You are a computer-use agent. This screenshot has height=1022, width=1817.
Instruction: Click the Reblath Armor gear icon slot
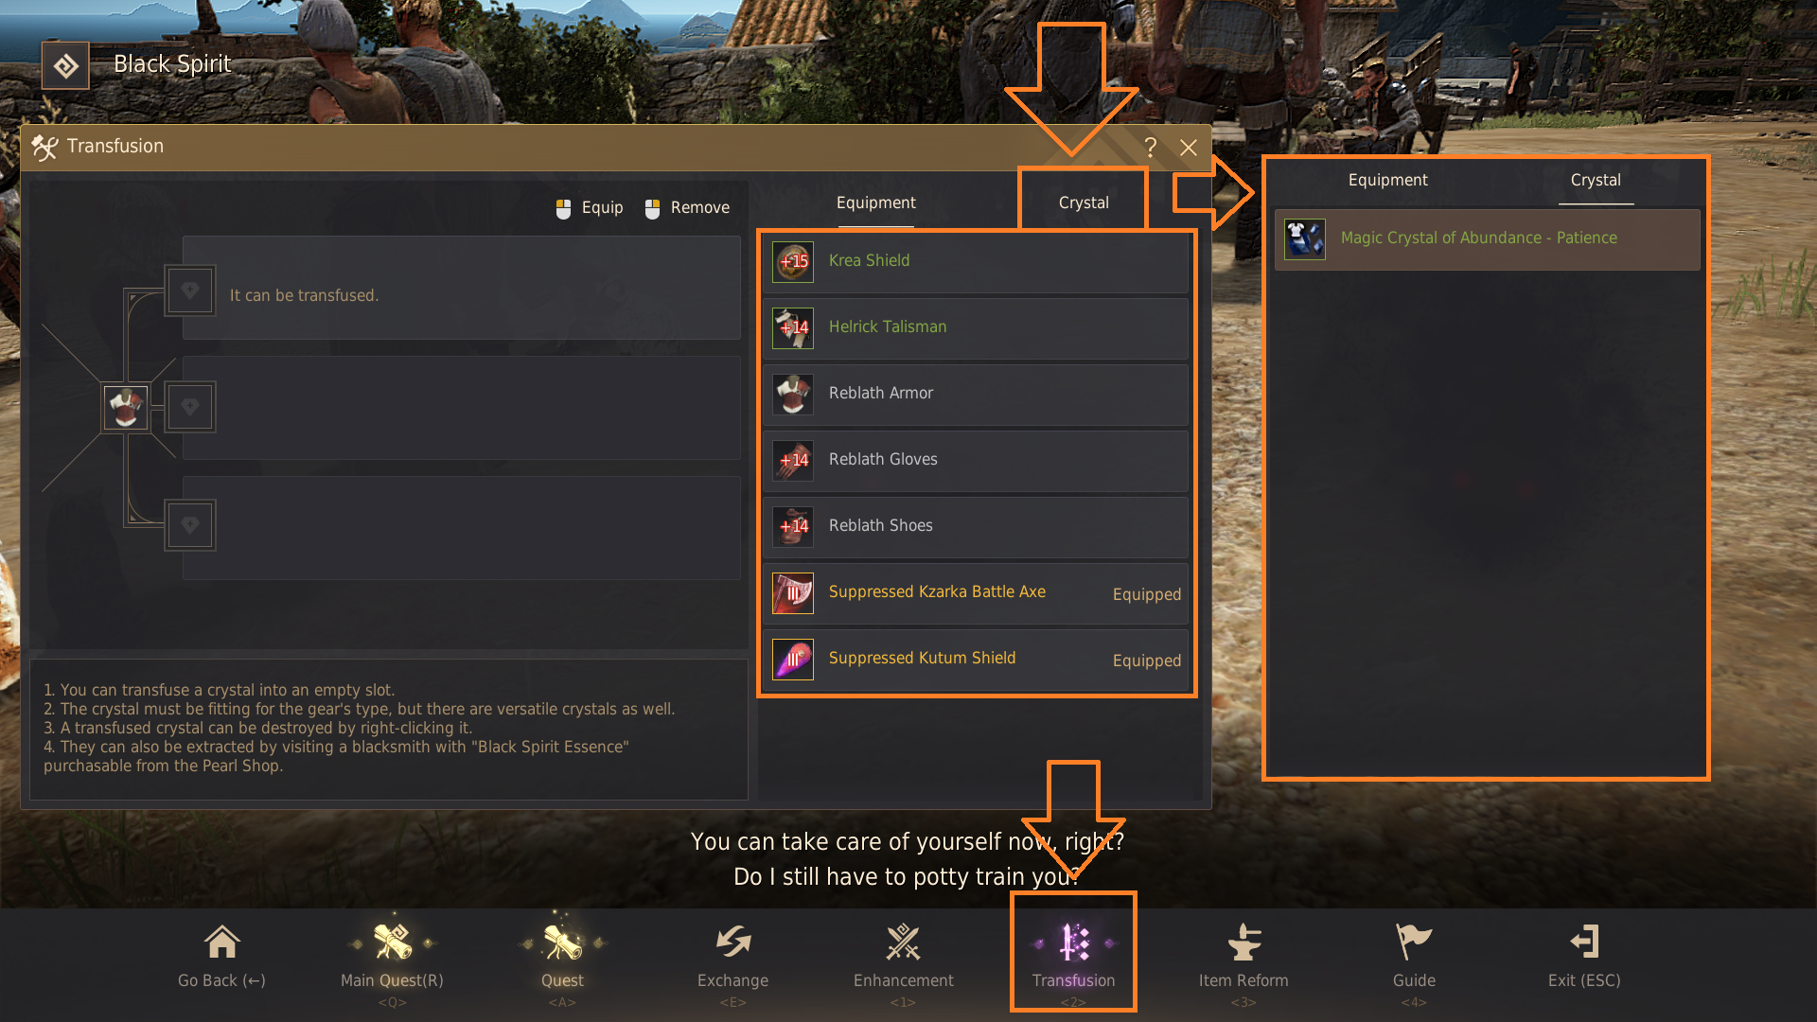tap(126, 408)
